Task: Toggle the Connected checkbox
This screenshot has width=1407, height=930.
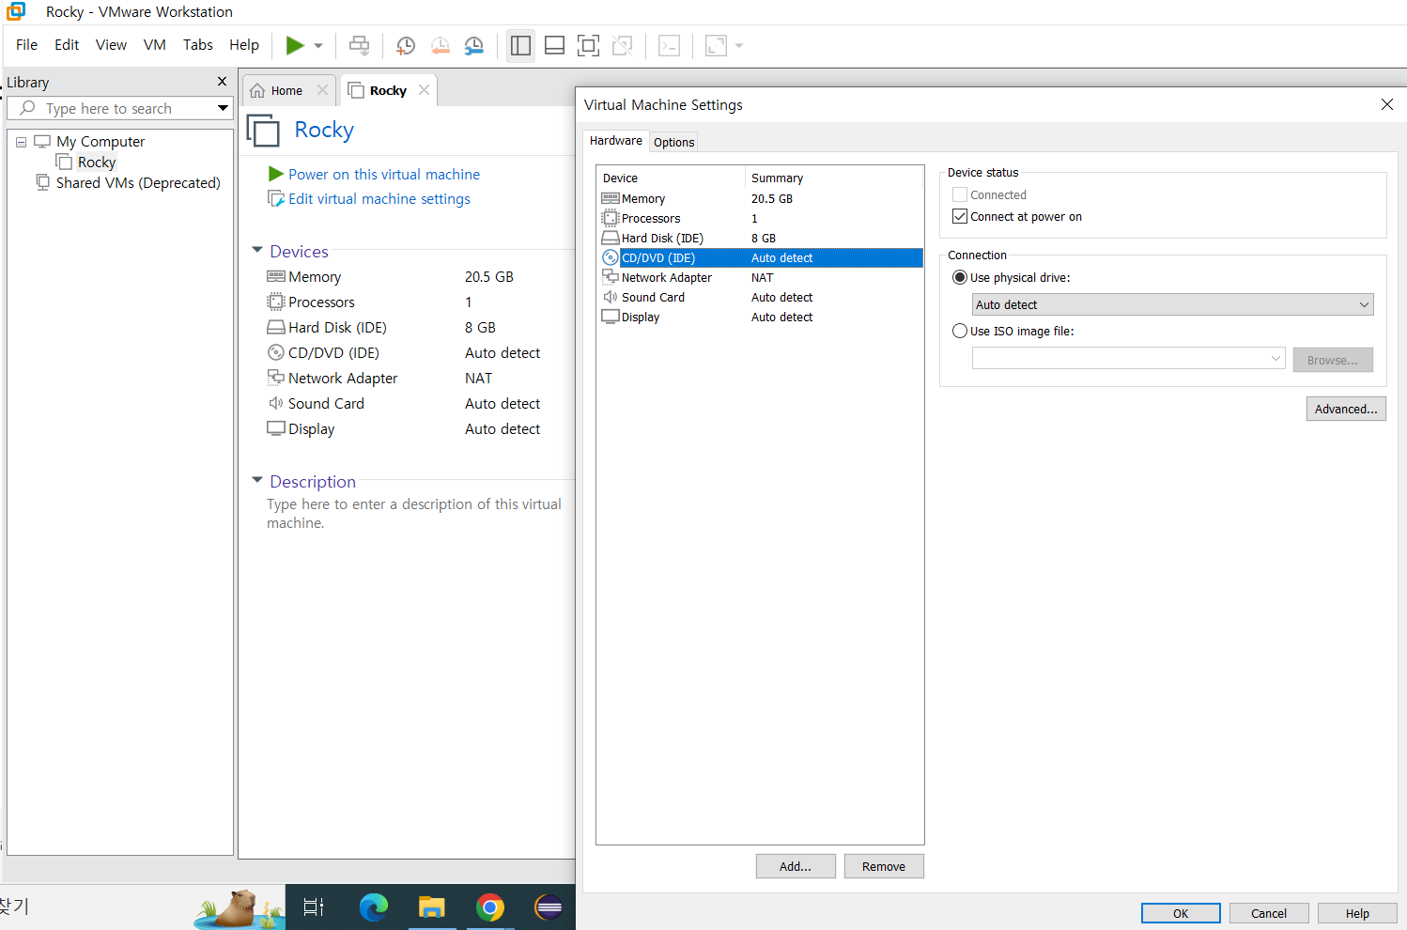Action: (x=960, y=194)
